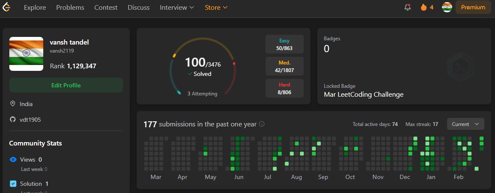
Task: Click the streak fire icon
Action: [x=423, y=7]
